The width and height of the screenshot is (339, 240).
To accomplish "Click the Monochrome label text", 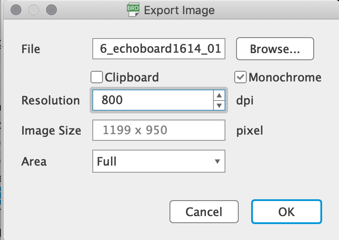I will [285, 77].
